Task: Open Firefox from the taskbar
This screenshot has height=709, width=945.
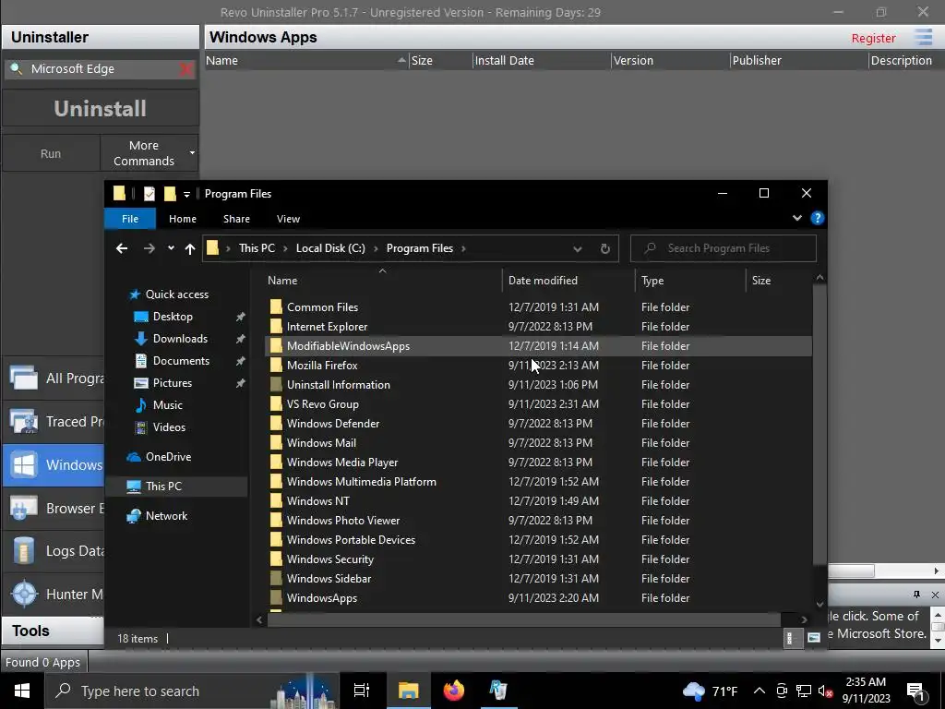Action: (454, 691)
